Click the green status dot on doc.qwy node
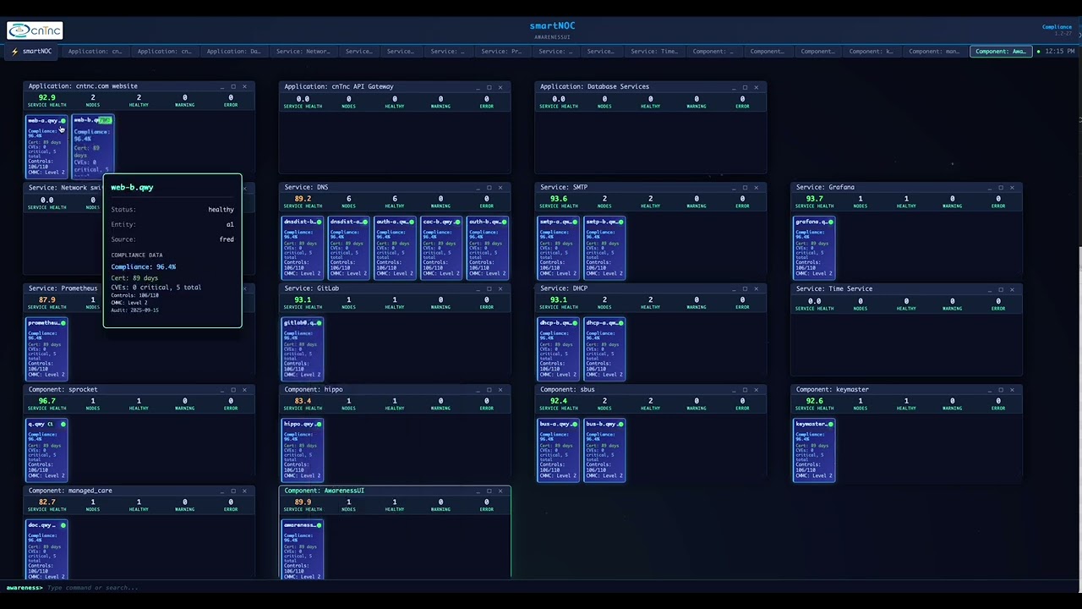 click(x=63, y=524)
